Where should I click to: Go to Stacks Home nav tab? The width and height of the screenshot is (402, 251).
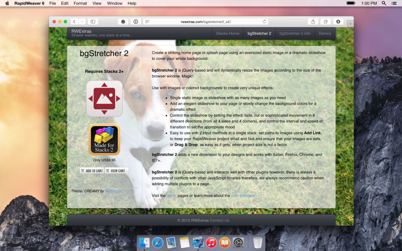click(228, 34)
